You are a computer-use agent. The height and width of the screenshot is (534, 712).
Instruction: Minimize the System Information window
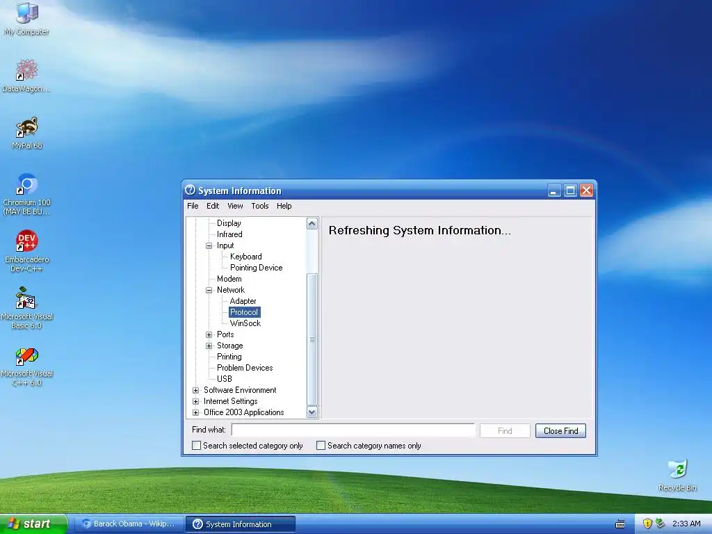tap(553, 191)
